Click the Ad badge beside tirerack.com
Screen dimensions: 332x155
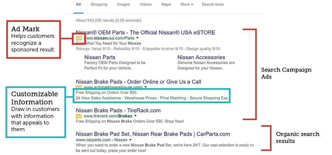(79, 116)
